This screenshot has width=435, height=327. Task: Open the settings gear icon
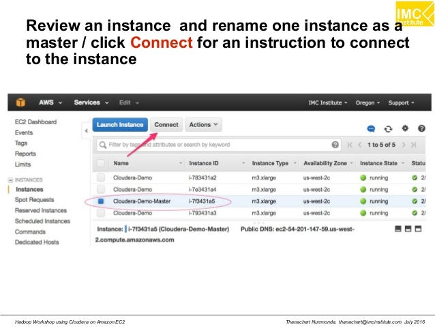tap(405, 128)
